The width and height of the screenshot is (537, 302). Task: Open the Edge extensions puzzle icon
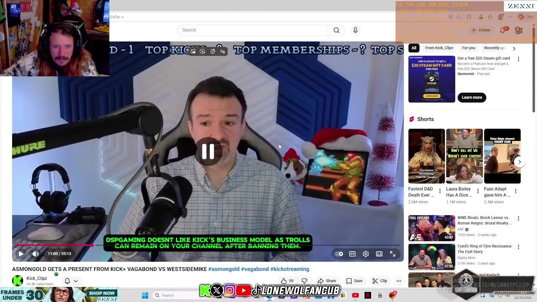[469, 17]
